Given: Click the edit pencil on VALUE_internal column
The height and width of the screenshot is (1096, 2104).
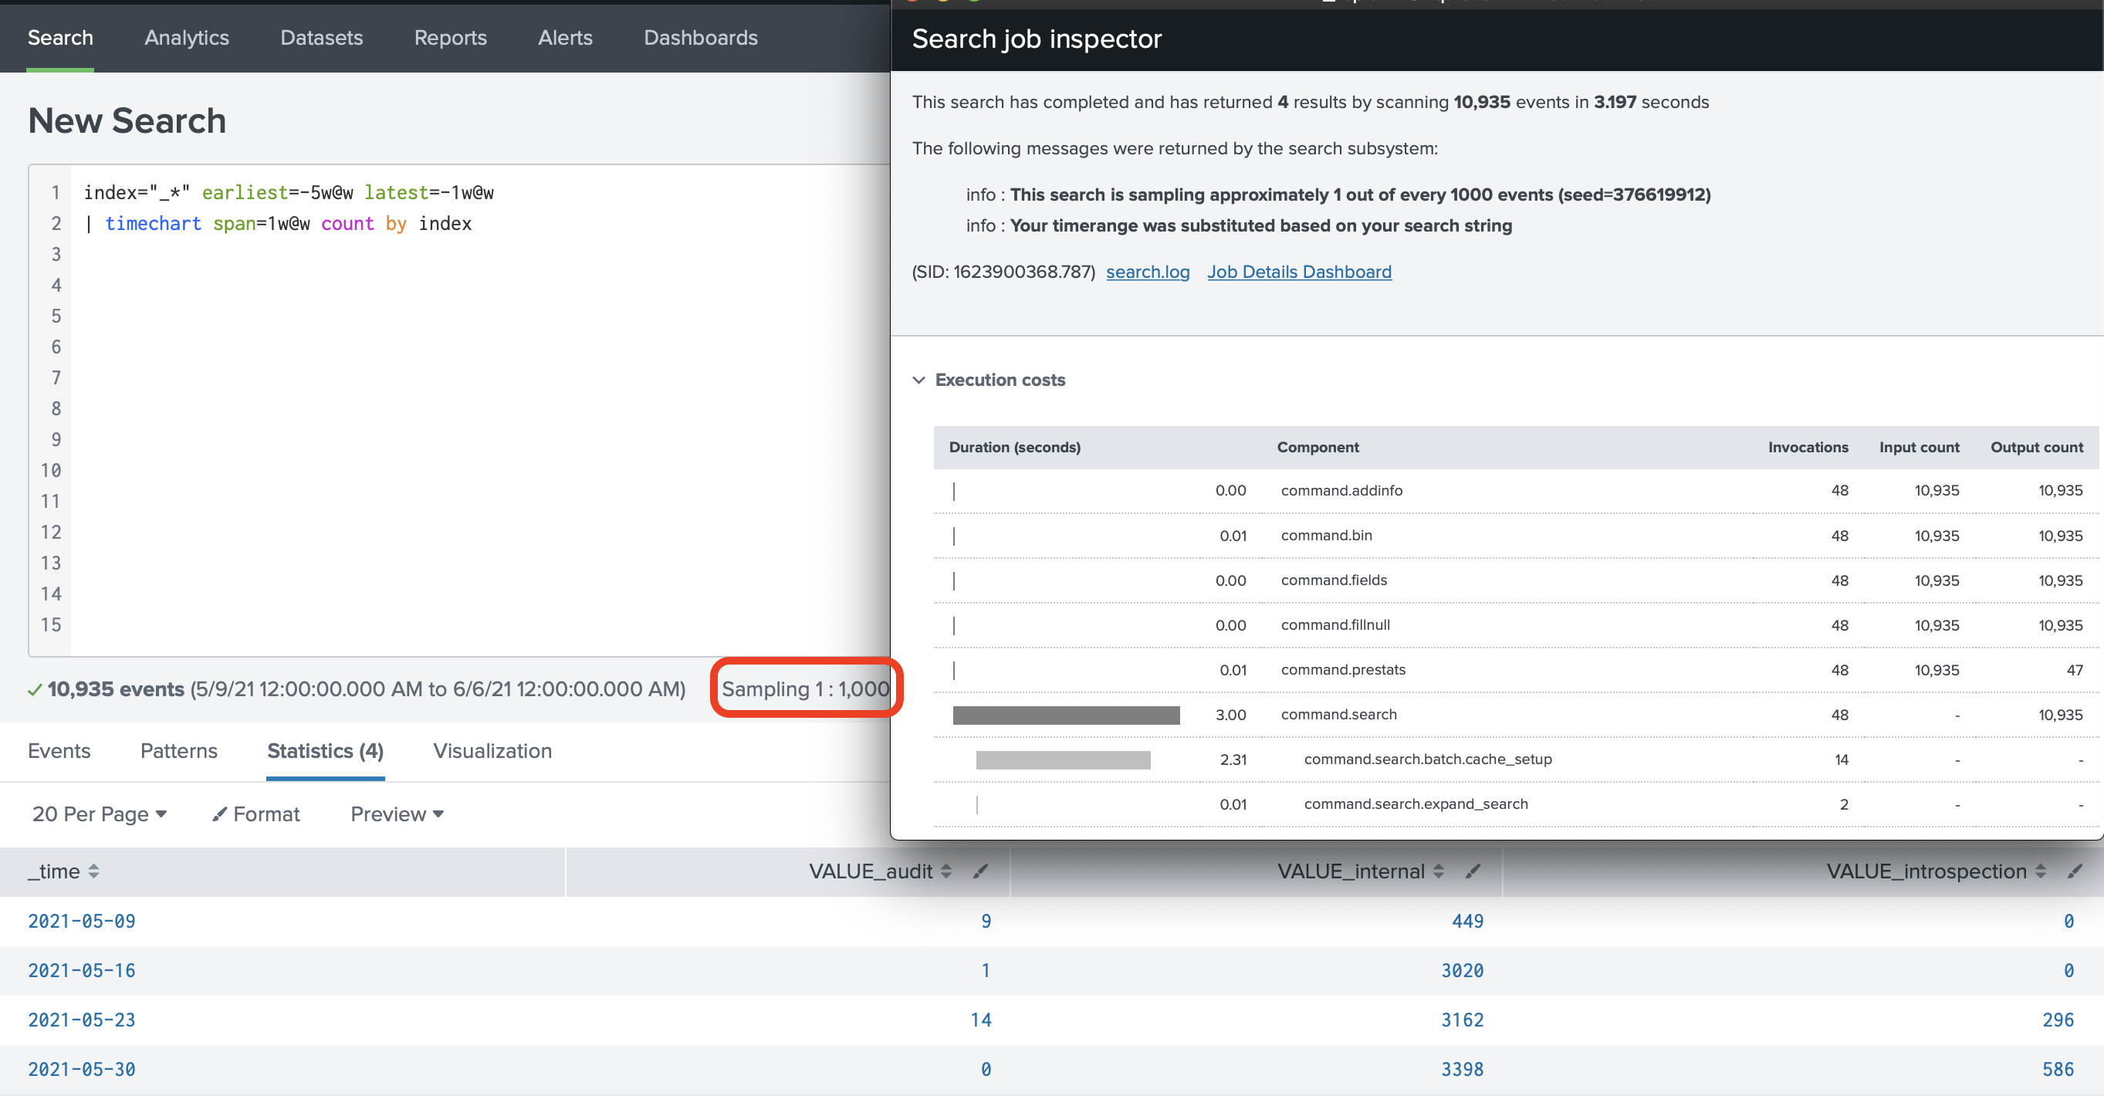Looking at the screenshot, I should (x=1473, y=871).
